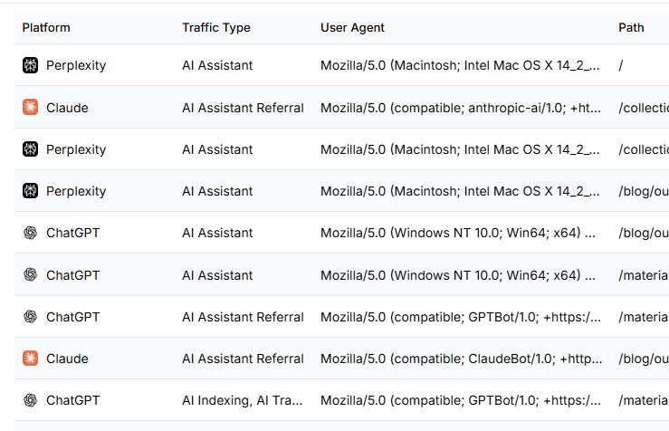The image size is (669, 431).
Task: Click the ChatGPT icon in the Windows /blog/ou row
Action: pos(30,233)
